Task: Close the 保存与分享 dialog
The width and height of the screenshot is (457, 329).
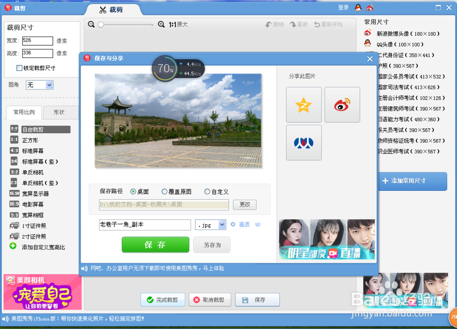Action: tap(370, 59)
